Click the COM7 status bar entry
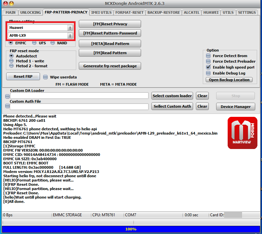Image resolution: width=262 pixels, height=234 pixels. point(131,215)
